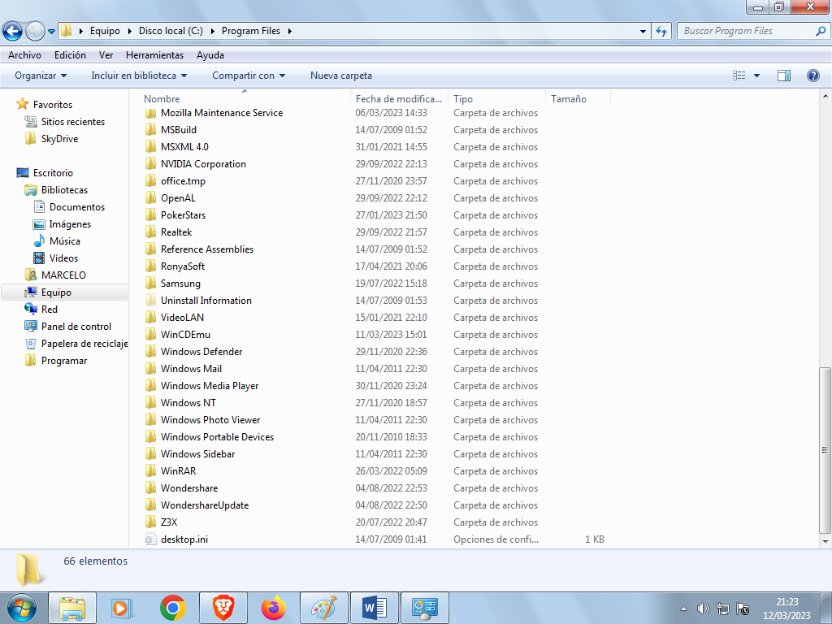Select the Windows Media Player folder row
The image size is (832, 624).
[x=375, y=386]
